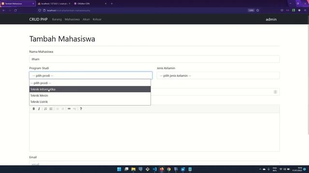
Task: Close the Tambah Mahasiswa tab
Action: (33, 3)
